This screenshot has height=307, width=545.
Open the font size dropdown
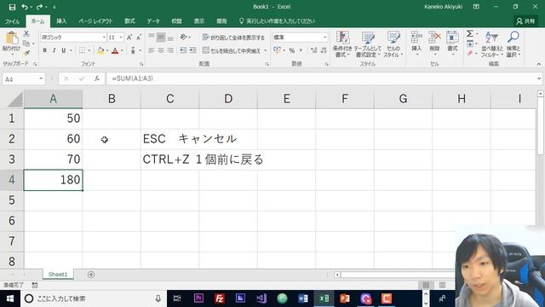[121, 38]
